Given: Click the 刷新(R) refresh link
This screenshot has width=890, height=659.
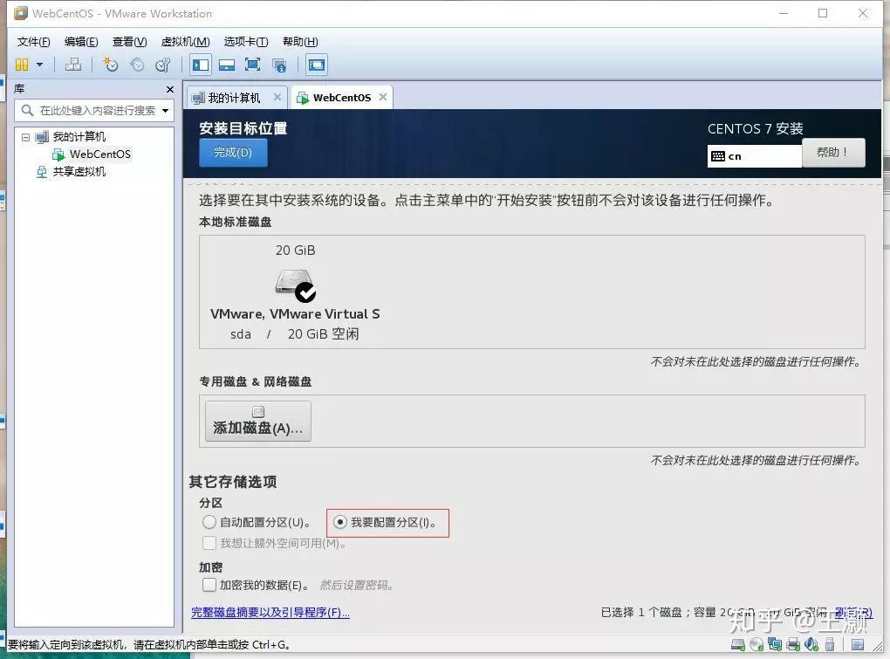Looking at the screenshot, I should coord(853,613).
